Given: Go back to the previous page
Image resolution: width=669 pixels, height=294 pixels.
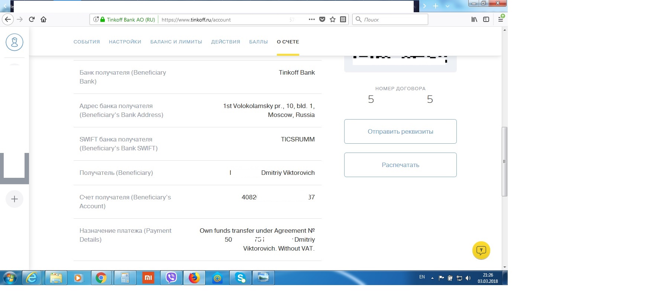Looking at the screenshot, I should [x=8, y=19].
